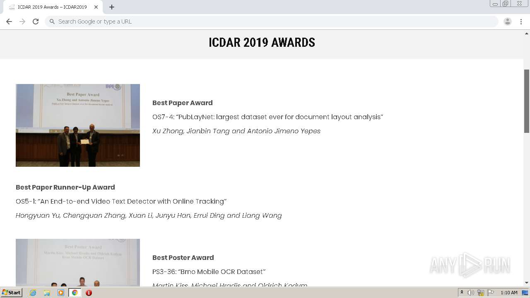This screenshot has width=530, height=298.
Task: Open the Chrome profile account icon
Action: pos(508,22)
